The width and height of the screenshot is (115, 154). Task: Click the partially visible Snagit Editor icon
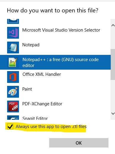13,118
